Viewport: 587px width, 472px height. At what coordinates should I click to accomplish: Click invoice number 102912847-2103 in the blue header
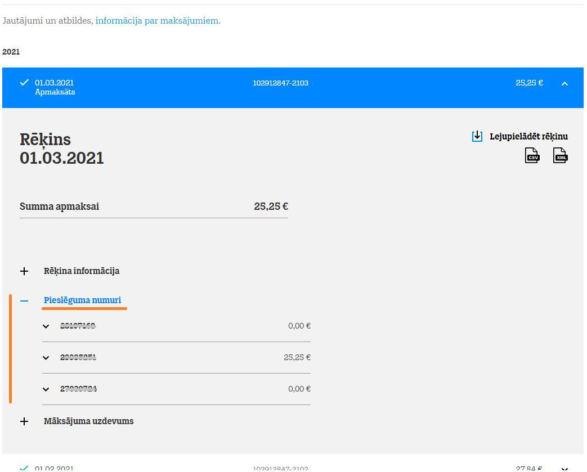pos(280,83)
